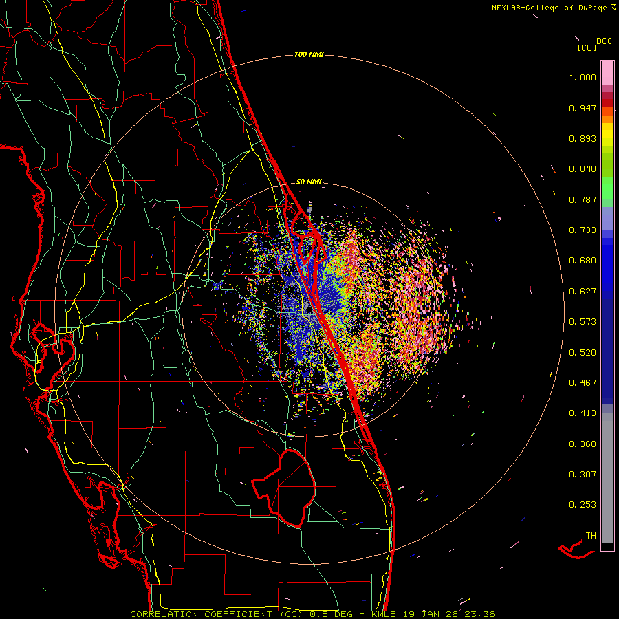Select the 0.413 legend value
This screenshot has height=619, width=619.
point(583,413)
